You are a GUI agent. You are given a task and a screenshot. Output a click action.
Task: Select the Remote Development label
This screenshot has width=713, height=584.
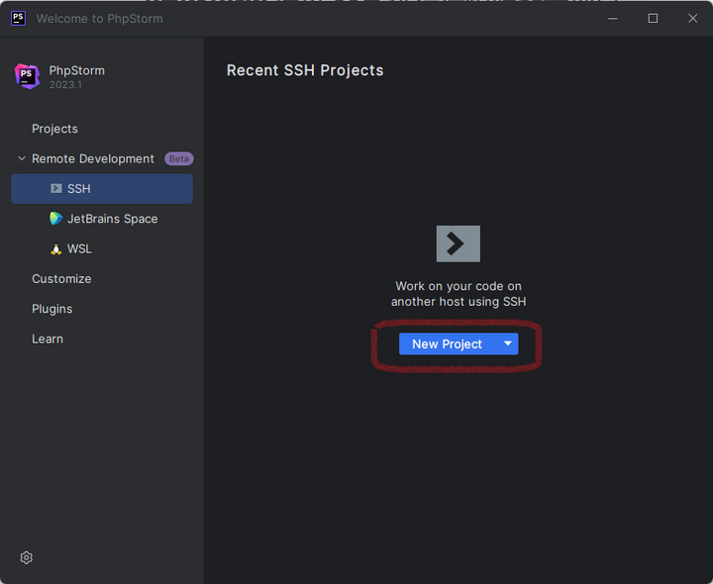93,158
